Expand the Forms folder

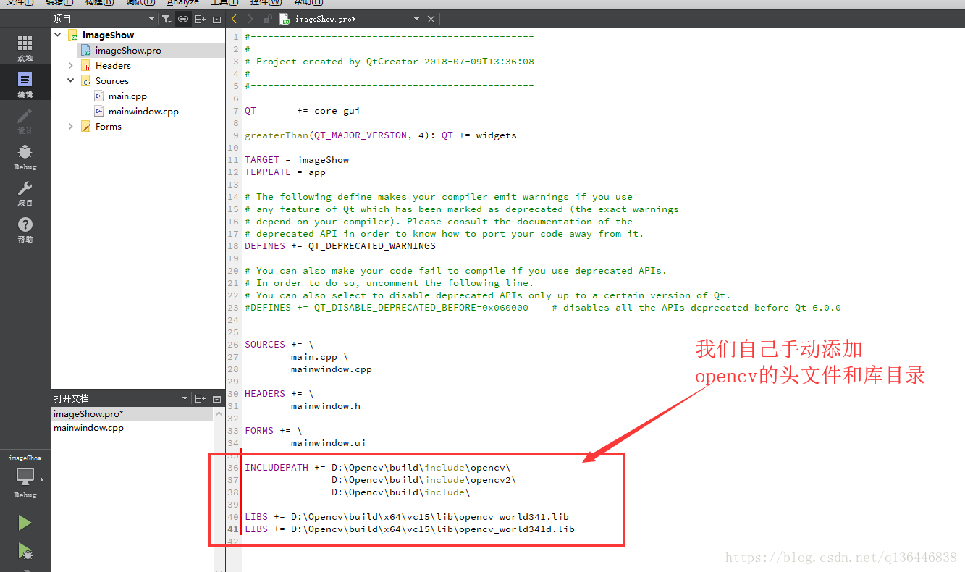(71, 126)
